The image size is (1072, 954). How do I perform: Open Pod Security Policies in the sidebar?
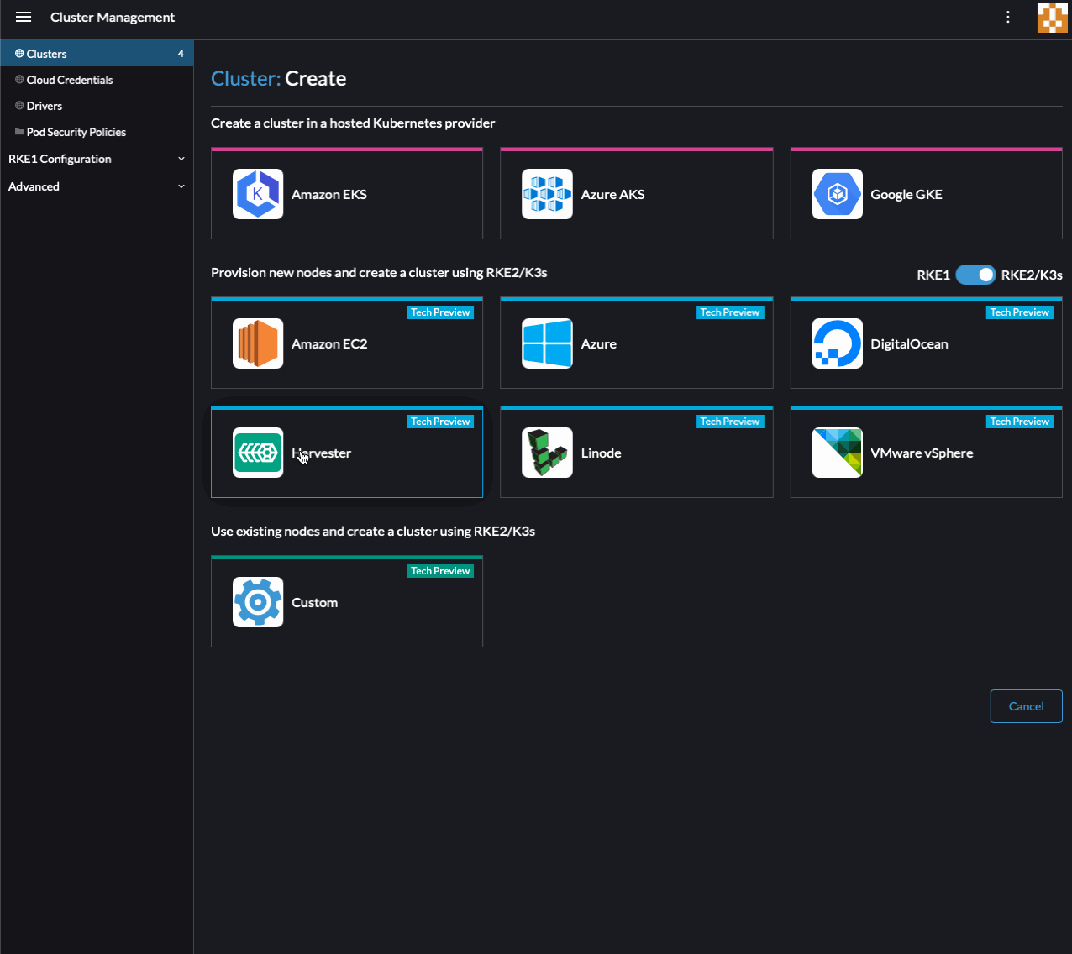[97, 132]
